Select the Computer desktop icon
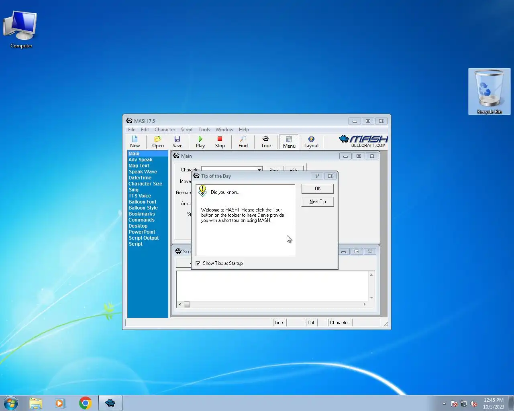Screen dimensions: 514x411 coord(21,29)
